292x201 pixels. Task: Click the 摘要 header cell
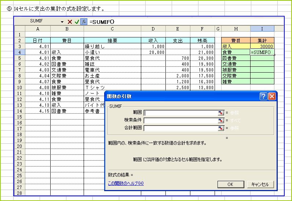click(x=112, y=40)
